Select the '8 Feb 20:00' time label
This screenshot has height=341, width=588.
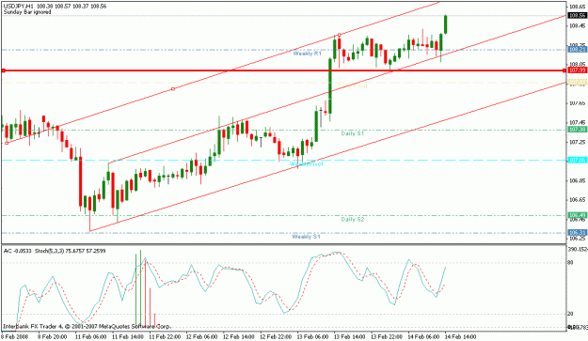pyautogui.click(x=54, y=337)
